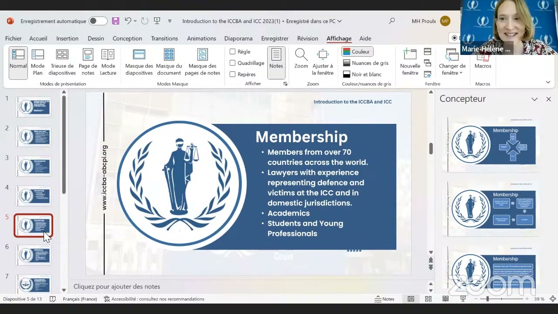This screenshot has height=314, width=558.
Task: Select Noir et blanc mode
Action: 362,74
